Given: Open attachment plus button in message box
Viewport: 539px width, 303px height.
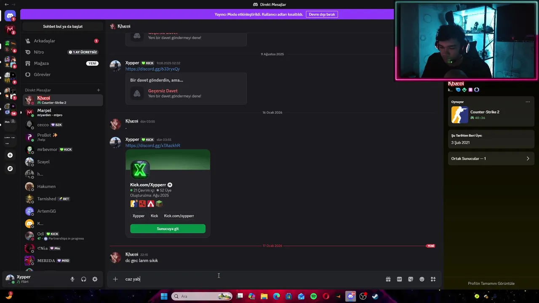Looking at the screenshot, I should [115, 279].
